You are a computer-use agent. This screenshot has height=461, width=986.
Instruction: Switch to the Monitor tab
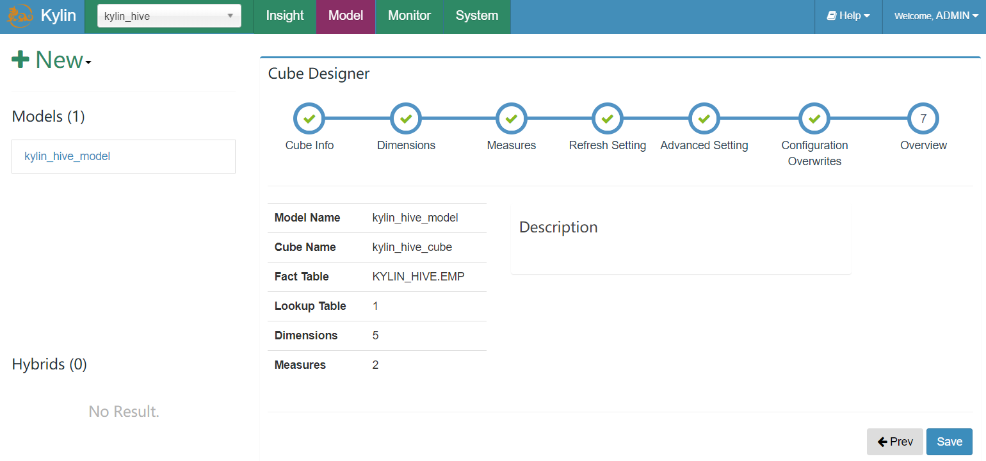pos(410,16)
